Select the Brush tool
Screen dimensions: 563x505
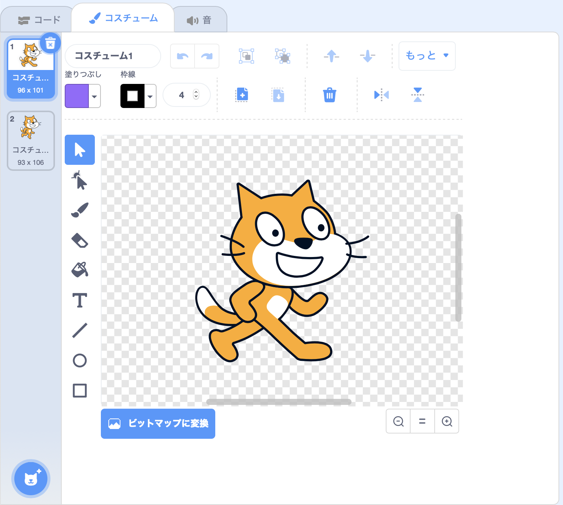point(79,210)
